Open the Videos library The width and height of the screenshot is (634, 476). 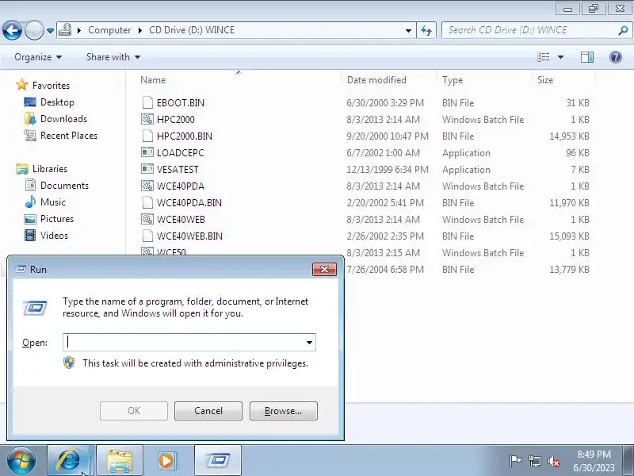pos(54,235)
